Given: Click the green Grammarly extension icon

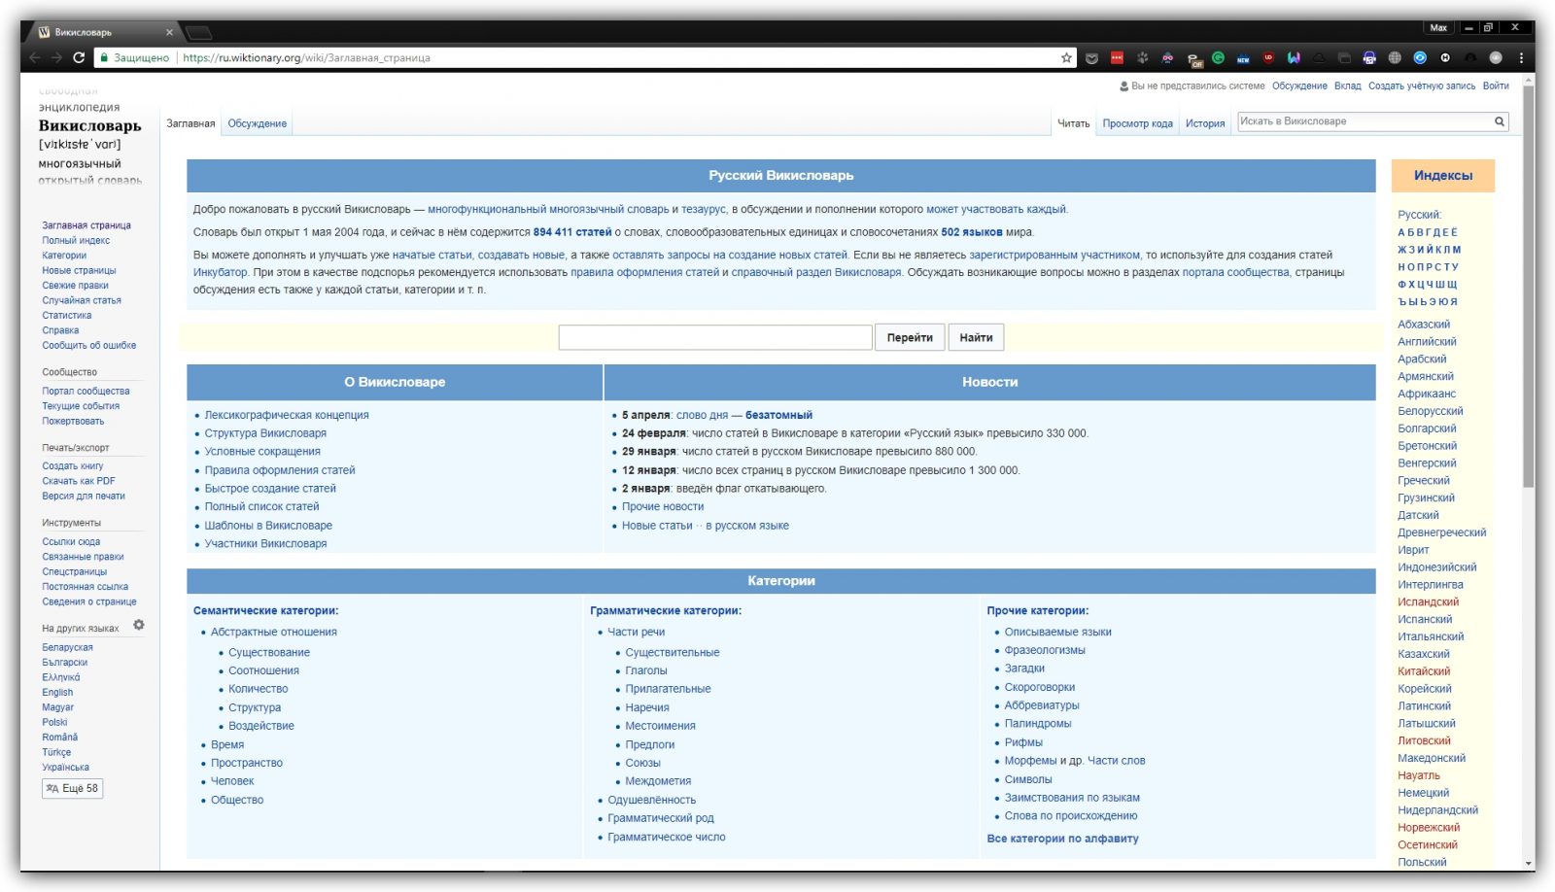Looking at the screenshot, I should [x=1218, y=58].
